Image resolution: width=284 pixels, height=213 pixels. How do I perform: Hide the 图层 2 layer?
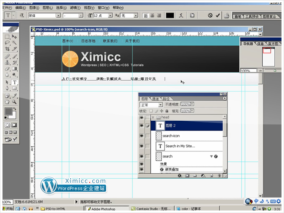[142, 126]
